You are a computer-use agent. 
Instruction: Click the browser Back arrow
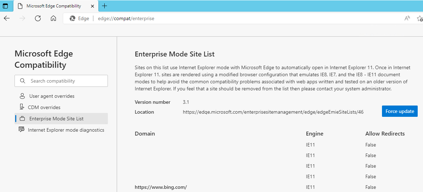[7, 18]
